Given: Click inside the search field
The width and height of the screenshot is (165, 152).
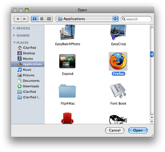Looking at the screenshot, I should click(x=136, y=19).
